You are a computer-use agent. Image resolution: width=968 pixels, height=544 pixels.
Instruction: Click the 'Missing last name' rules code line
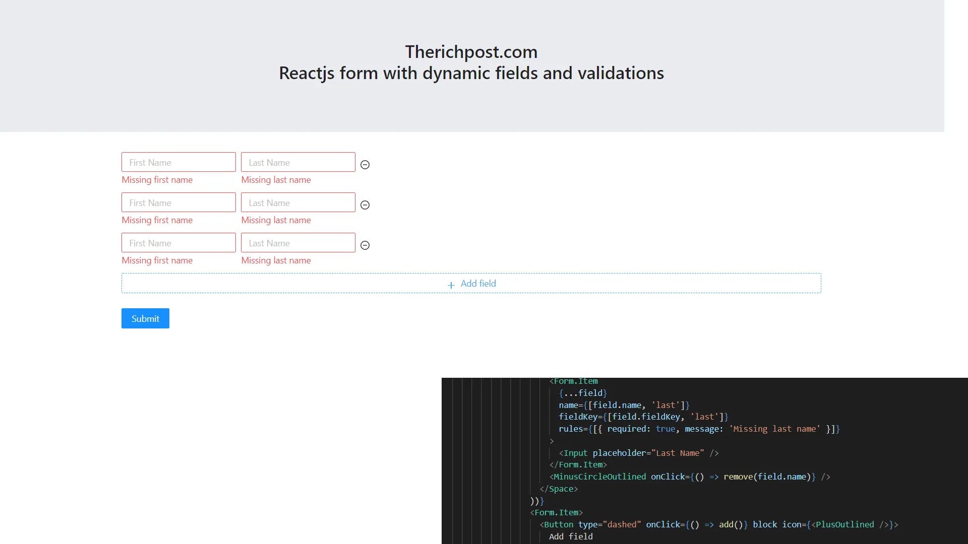[699, 429]
